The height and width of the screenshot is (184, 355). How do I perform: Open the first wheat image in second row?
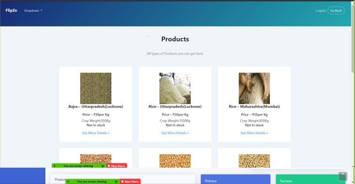click(x=96, y=161)
